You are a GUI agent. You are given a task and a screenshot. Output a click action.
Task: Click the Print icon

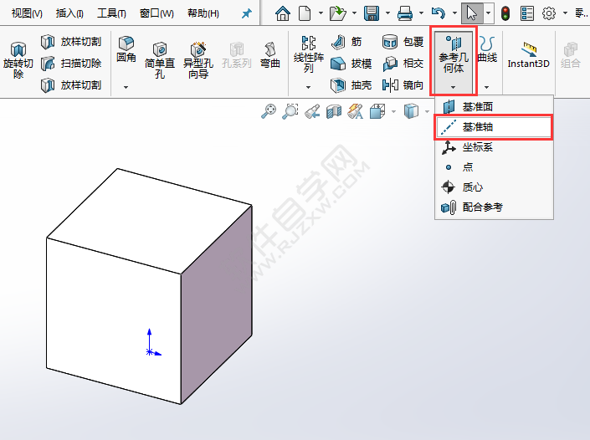[x=405, y=13]
